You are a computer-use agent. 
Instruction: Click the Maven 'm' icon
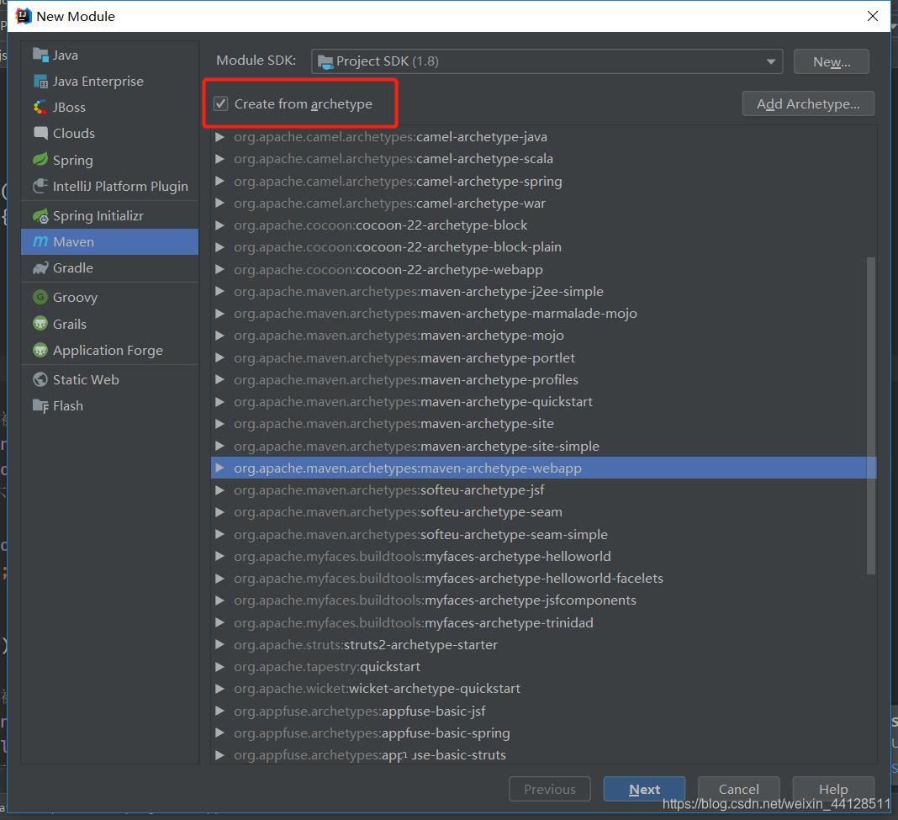click(x=40, y=242)
